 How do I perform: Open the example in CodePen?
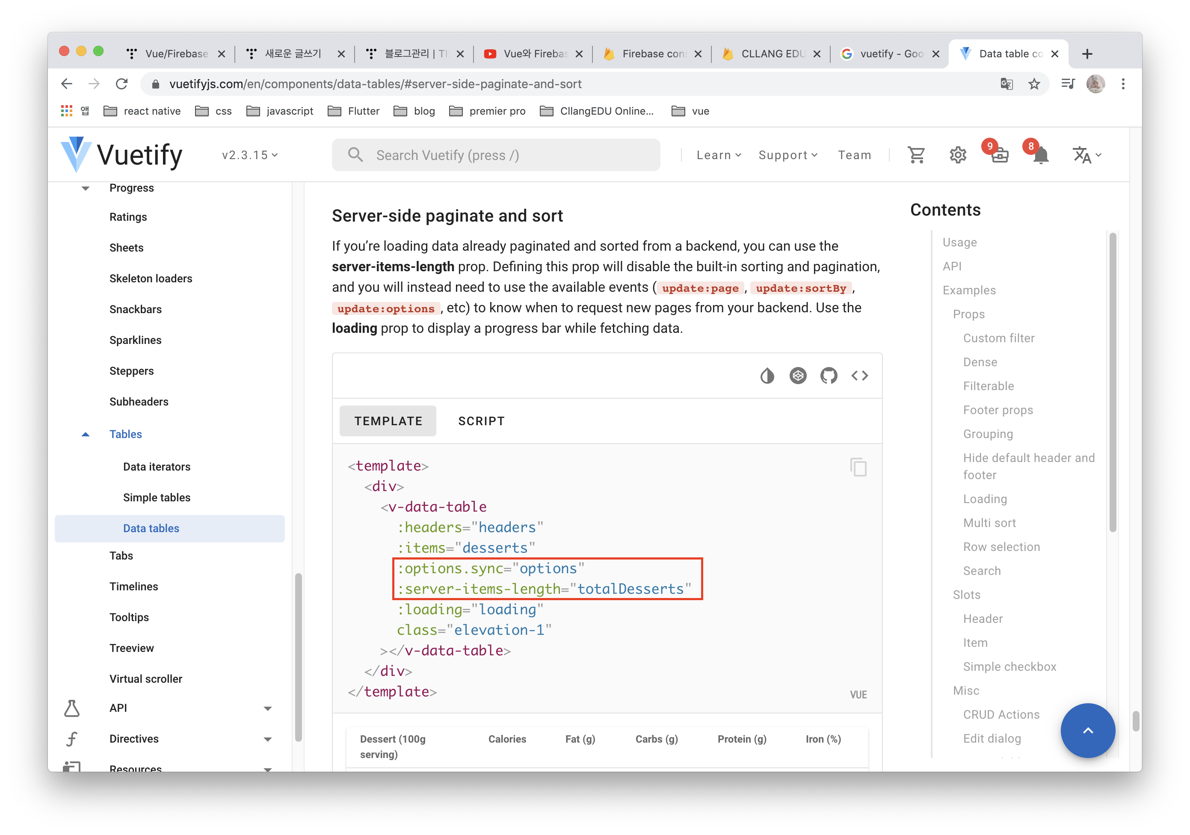[x=798, y=376]
